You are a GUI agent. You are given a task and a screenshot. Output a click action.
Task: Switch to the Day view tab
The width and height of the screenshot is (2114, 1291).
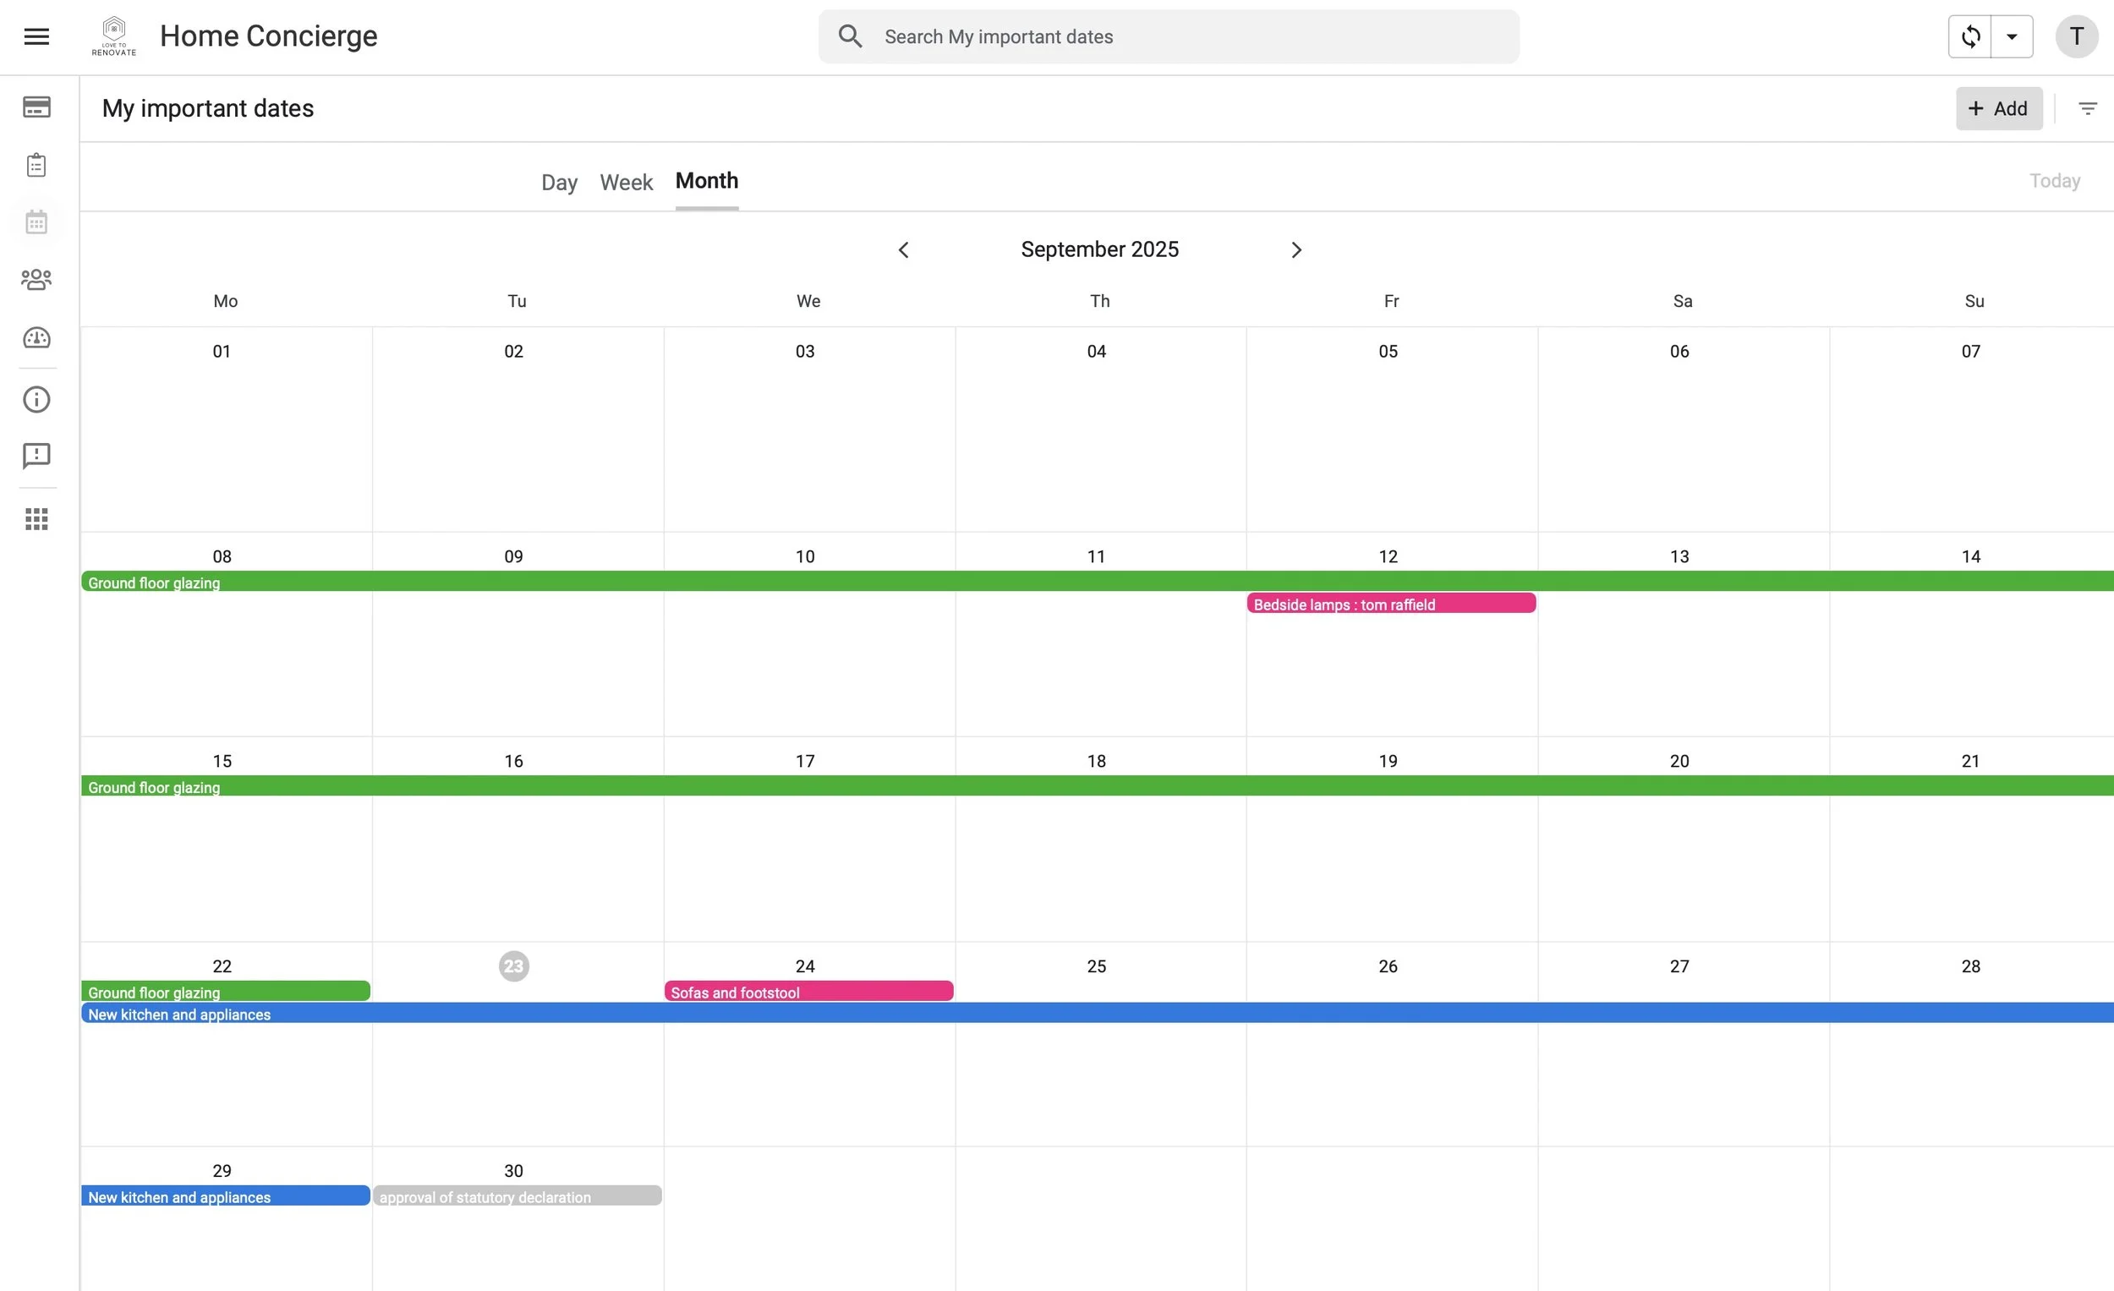point(559,182)
